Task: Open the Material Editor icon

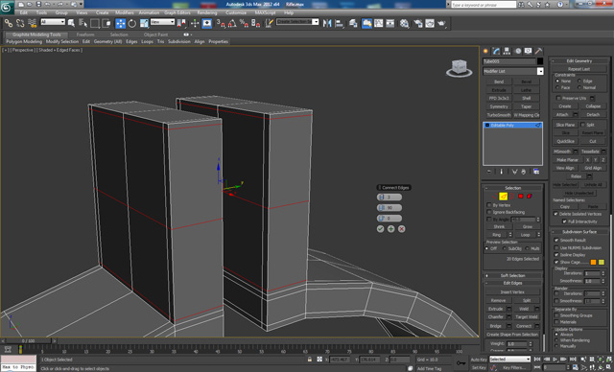Action: click(404, 23)
